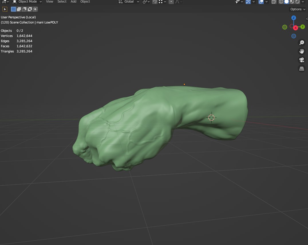
Task: Switch to wireframe viewport shading
Action: (x=281, y=1)
